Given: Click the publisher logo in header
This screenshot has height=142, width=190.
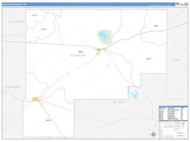Looking at the screenshot, I should (x=182, y=4).
